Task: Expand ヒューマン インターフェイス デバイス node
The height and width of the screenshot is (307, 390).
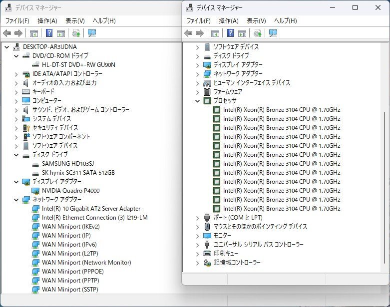Action: [197, 83]
